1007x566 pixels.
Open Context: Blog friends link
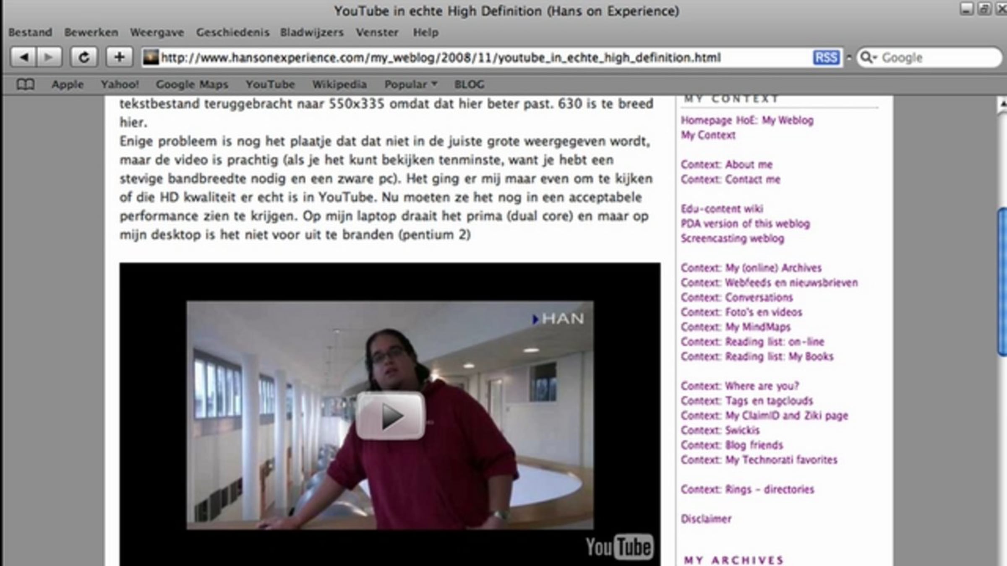[x=732, y=445]
